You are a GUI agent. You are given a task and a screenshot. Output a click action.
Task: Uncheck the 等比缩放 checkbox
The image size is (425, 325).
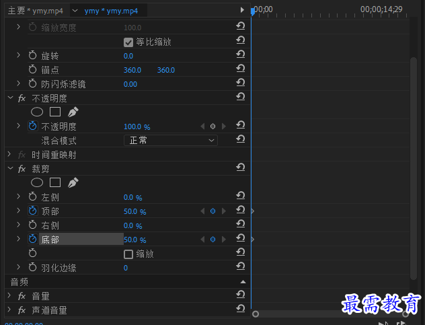(128, 42)
